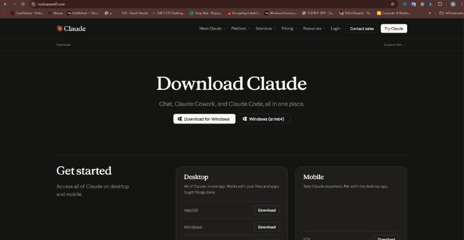Open the blue X extension icon

coord(405,4)
